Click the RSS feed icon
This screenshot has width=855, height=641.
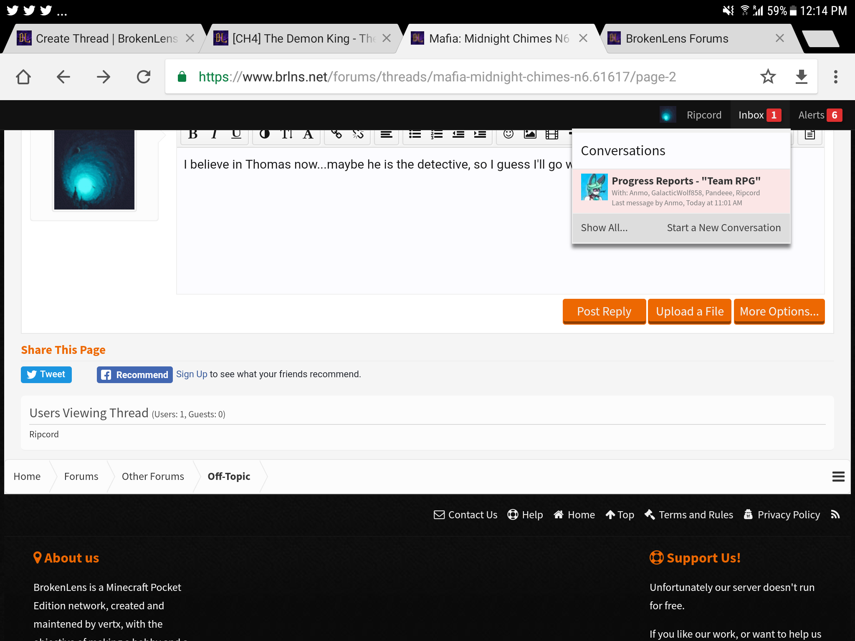tap(835, 515)
